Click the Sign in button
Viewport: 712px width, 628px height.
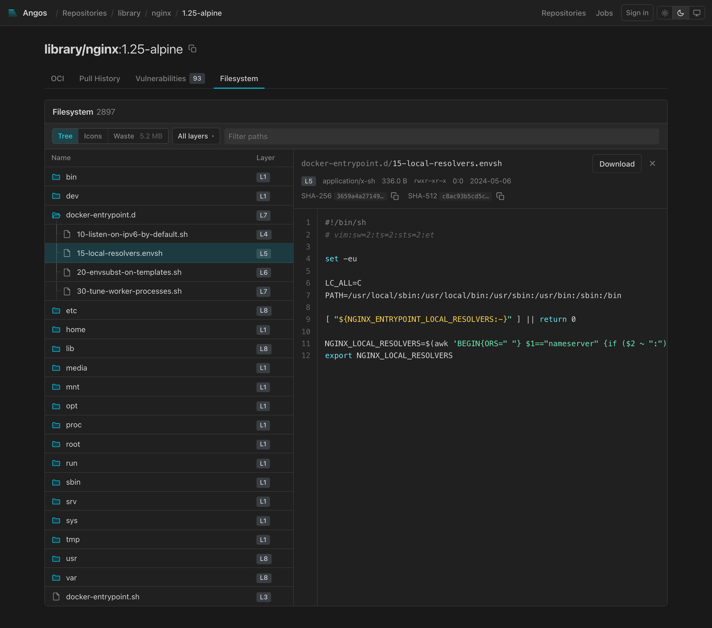point(637,13)
